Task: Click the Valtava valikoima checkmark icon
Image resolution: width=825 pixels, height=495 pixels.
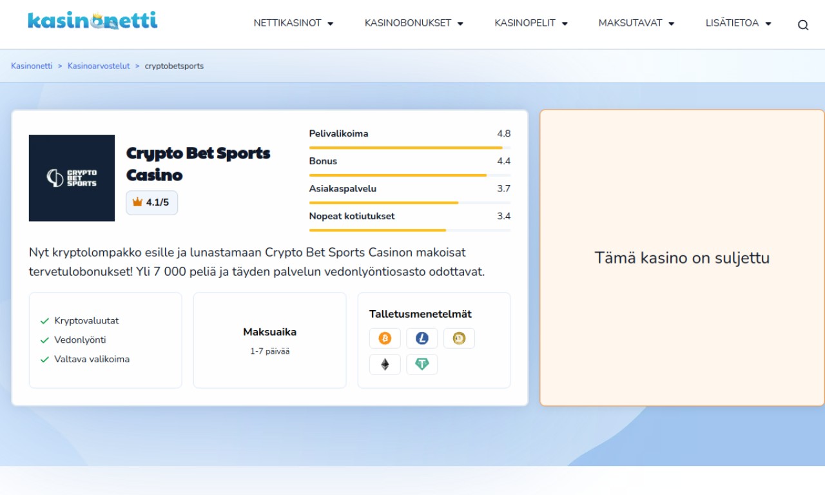Action: click(x=44, y=360)
